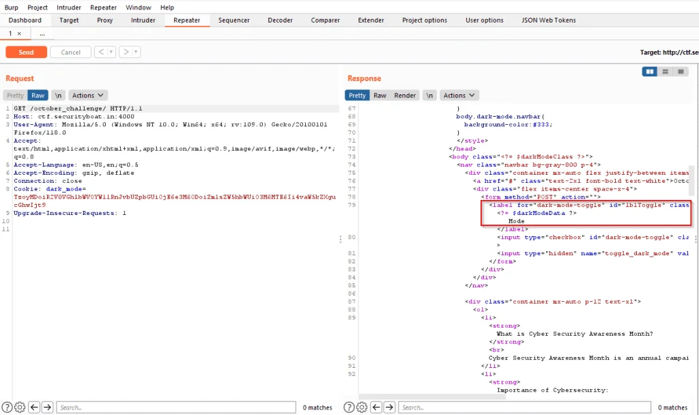
Task: Click the Cookie dark_mode header
Action: click(175, 197)
